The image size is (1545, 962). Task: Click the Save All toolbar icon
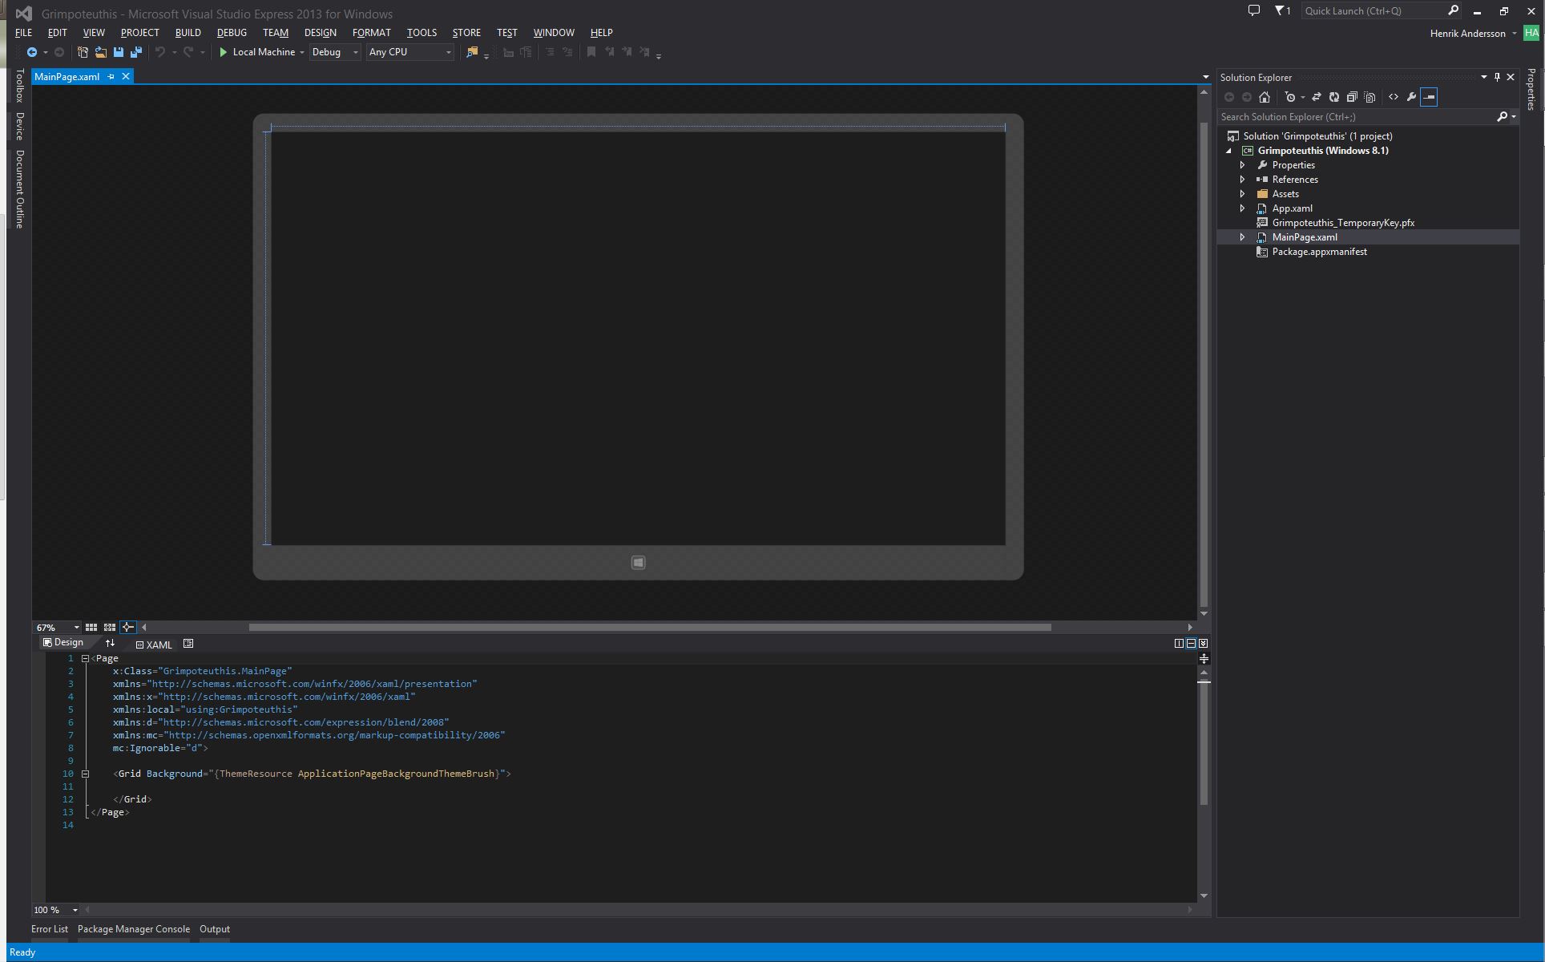135,52
